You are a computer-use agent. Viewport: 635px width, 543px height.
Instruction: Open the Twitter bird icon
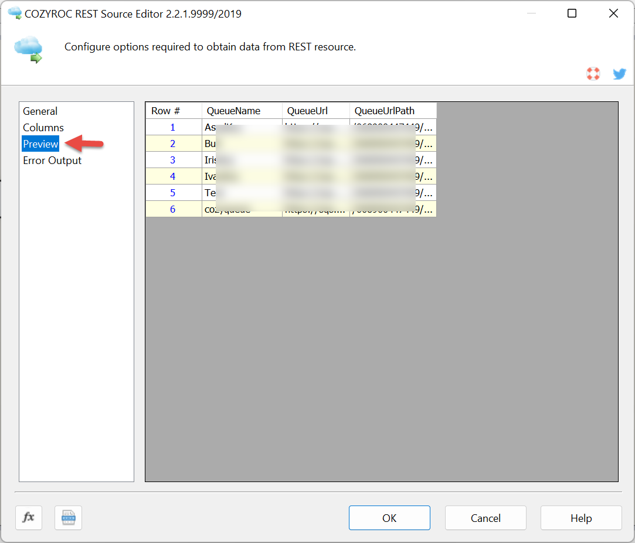point(619,74)
